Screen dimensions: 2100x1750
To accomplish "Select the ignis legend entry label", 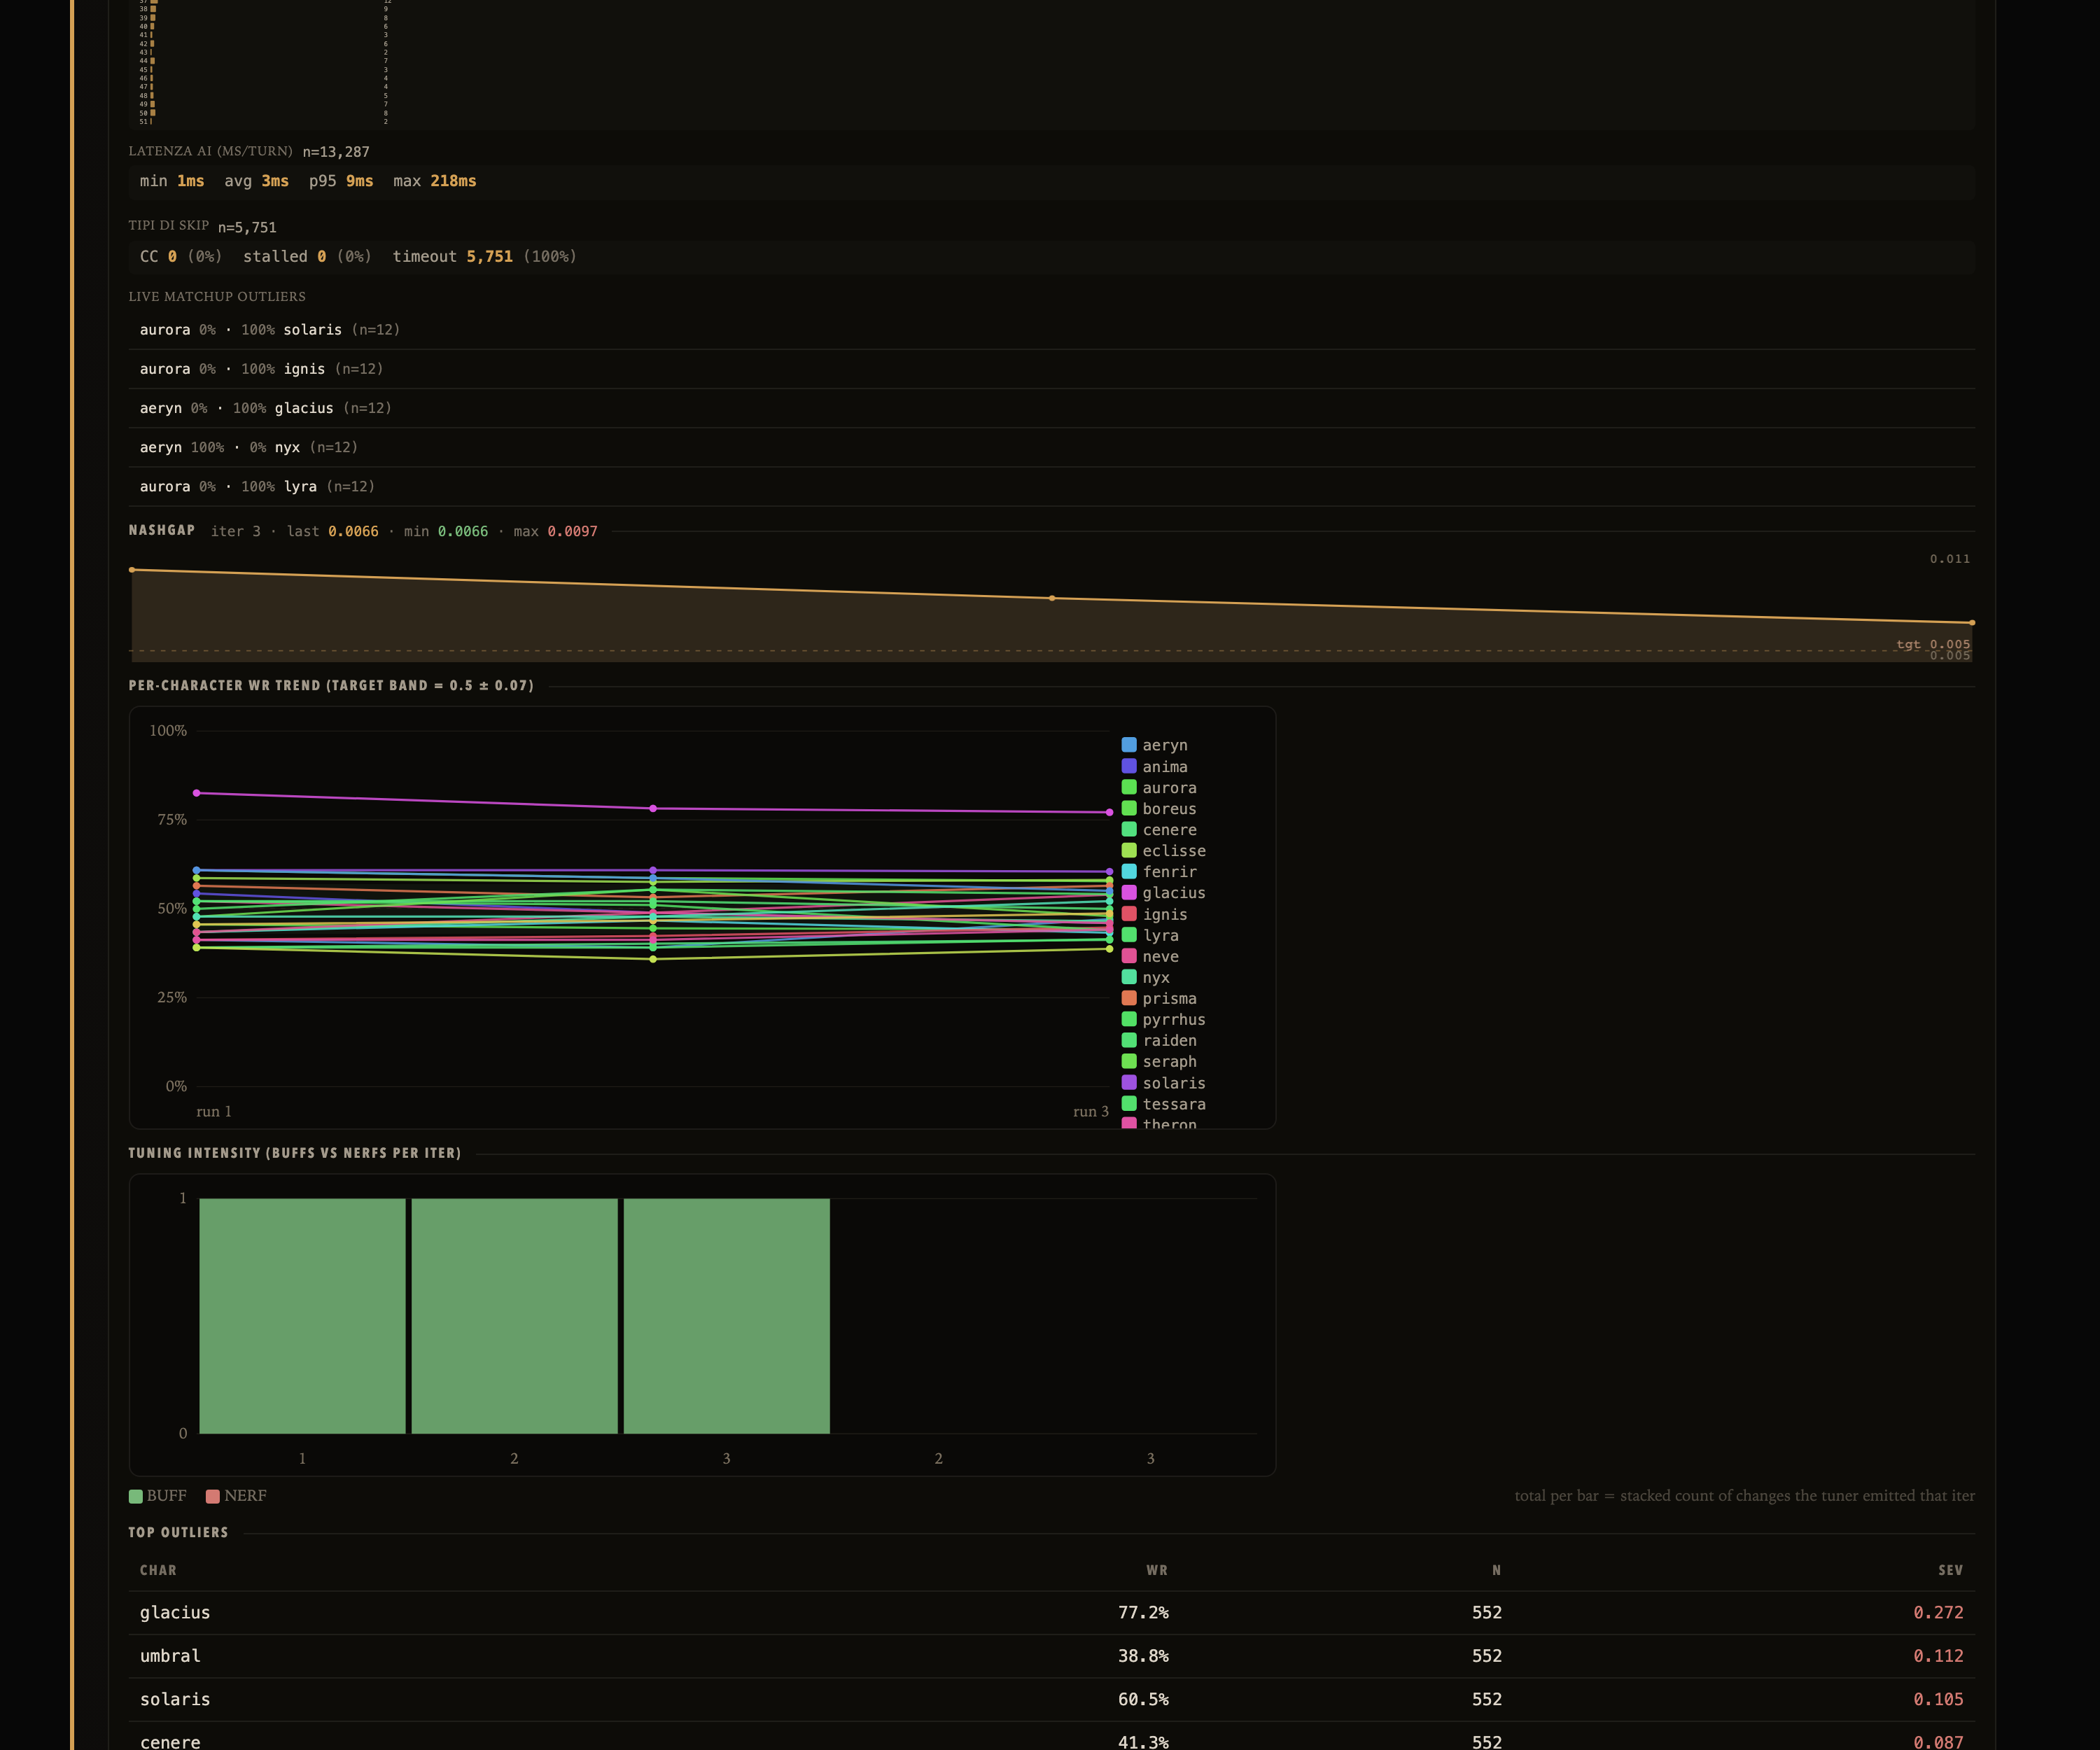I will 1165,914.
